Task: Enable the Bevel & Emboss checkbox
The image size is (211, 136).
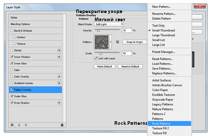Action: click(12, 31)
